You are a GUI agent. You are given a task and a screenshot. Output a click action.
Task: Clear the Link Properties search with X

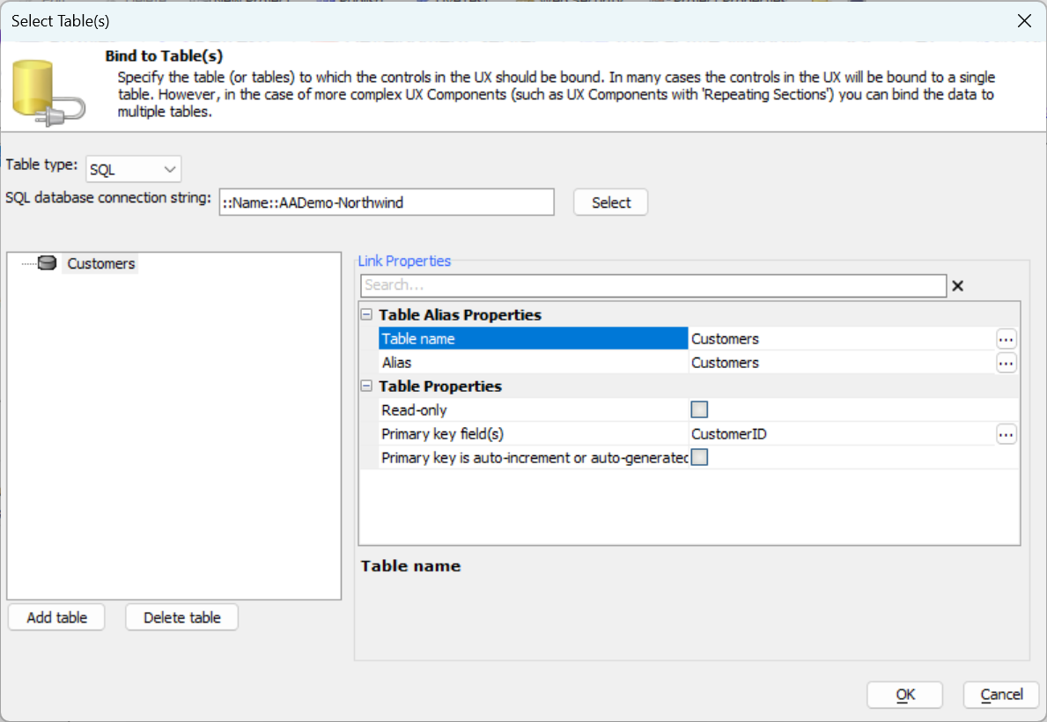click(957, 286)
